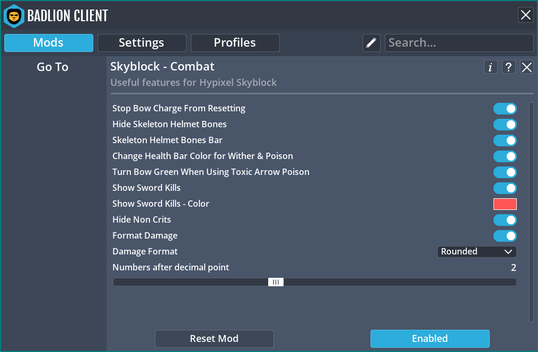Image resolution: width=538 pixels, height=352 pixels.
Task: Toggle the Show Sword Kills switch
Action: [505, 188]
